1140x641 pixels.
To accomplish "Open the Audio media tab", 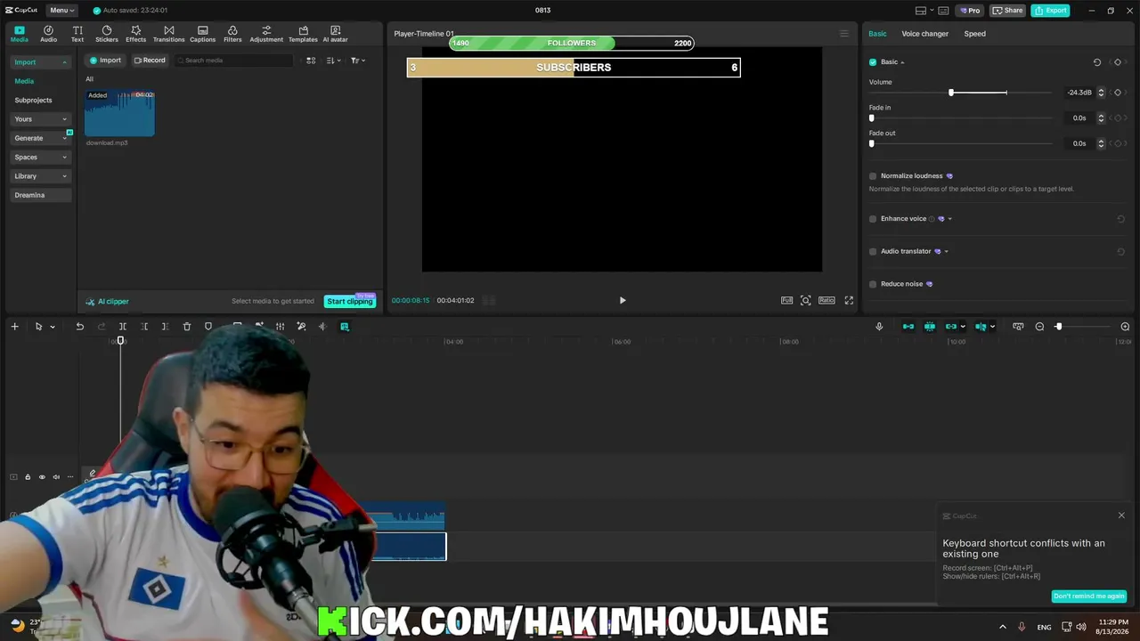I will [x=48, y=34].
